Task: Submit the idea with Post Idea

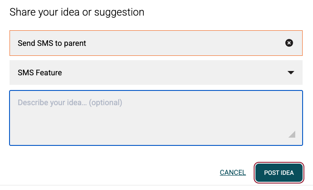Action: tap(279, 173)
